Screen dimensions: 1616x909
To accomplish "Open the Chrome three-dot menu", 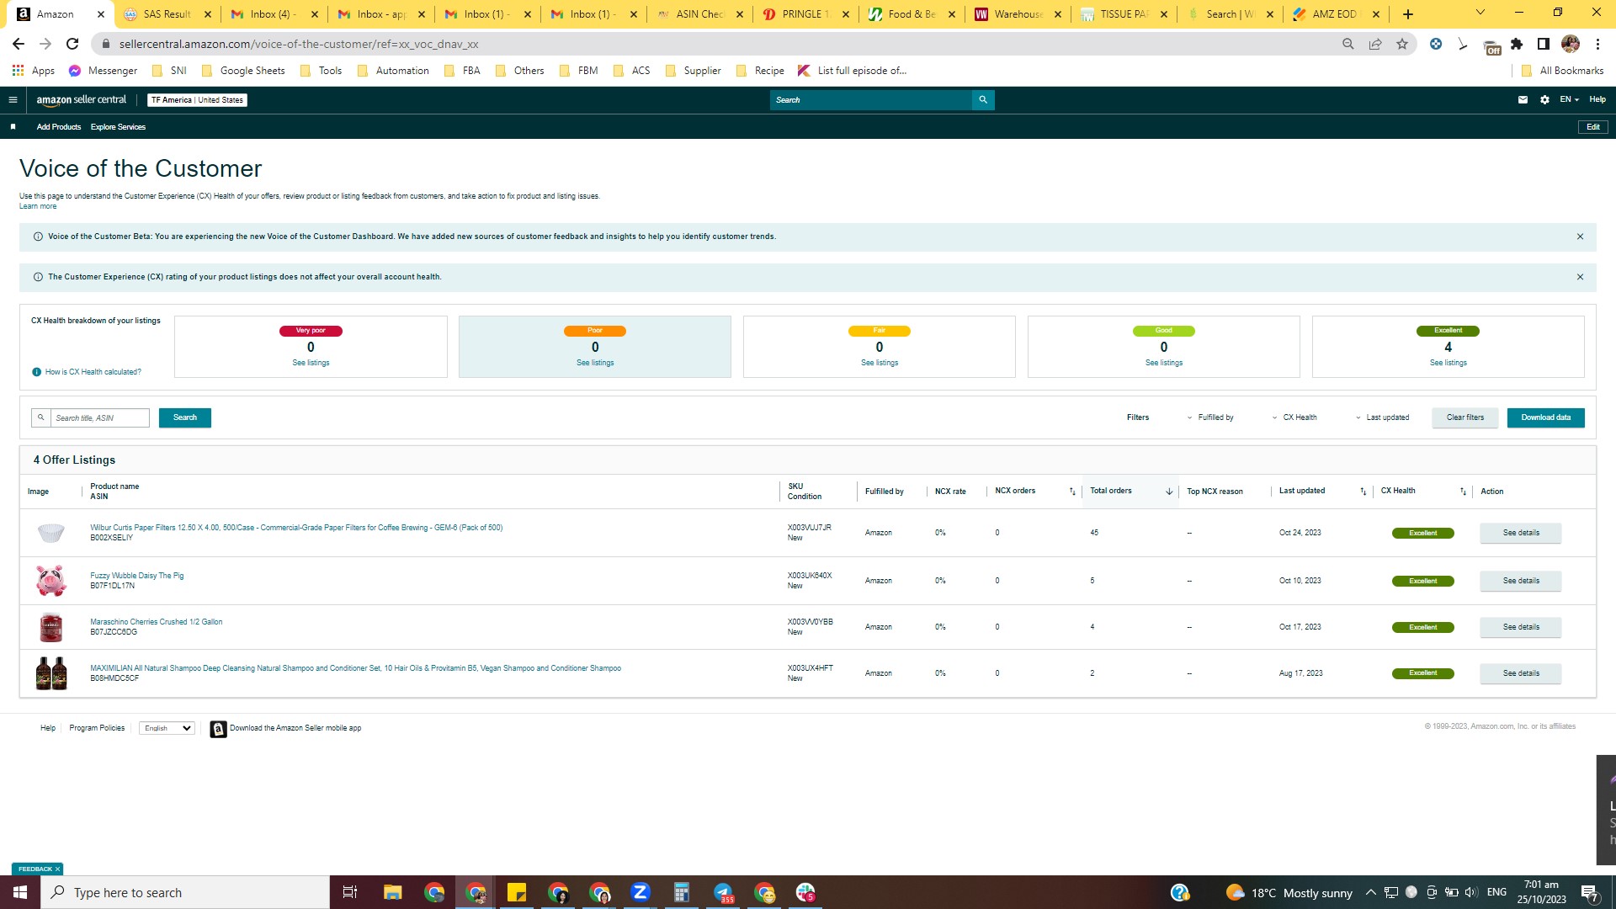I will coord(1597,44).
